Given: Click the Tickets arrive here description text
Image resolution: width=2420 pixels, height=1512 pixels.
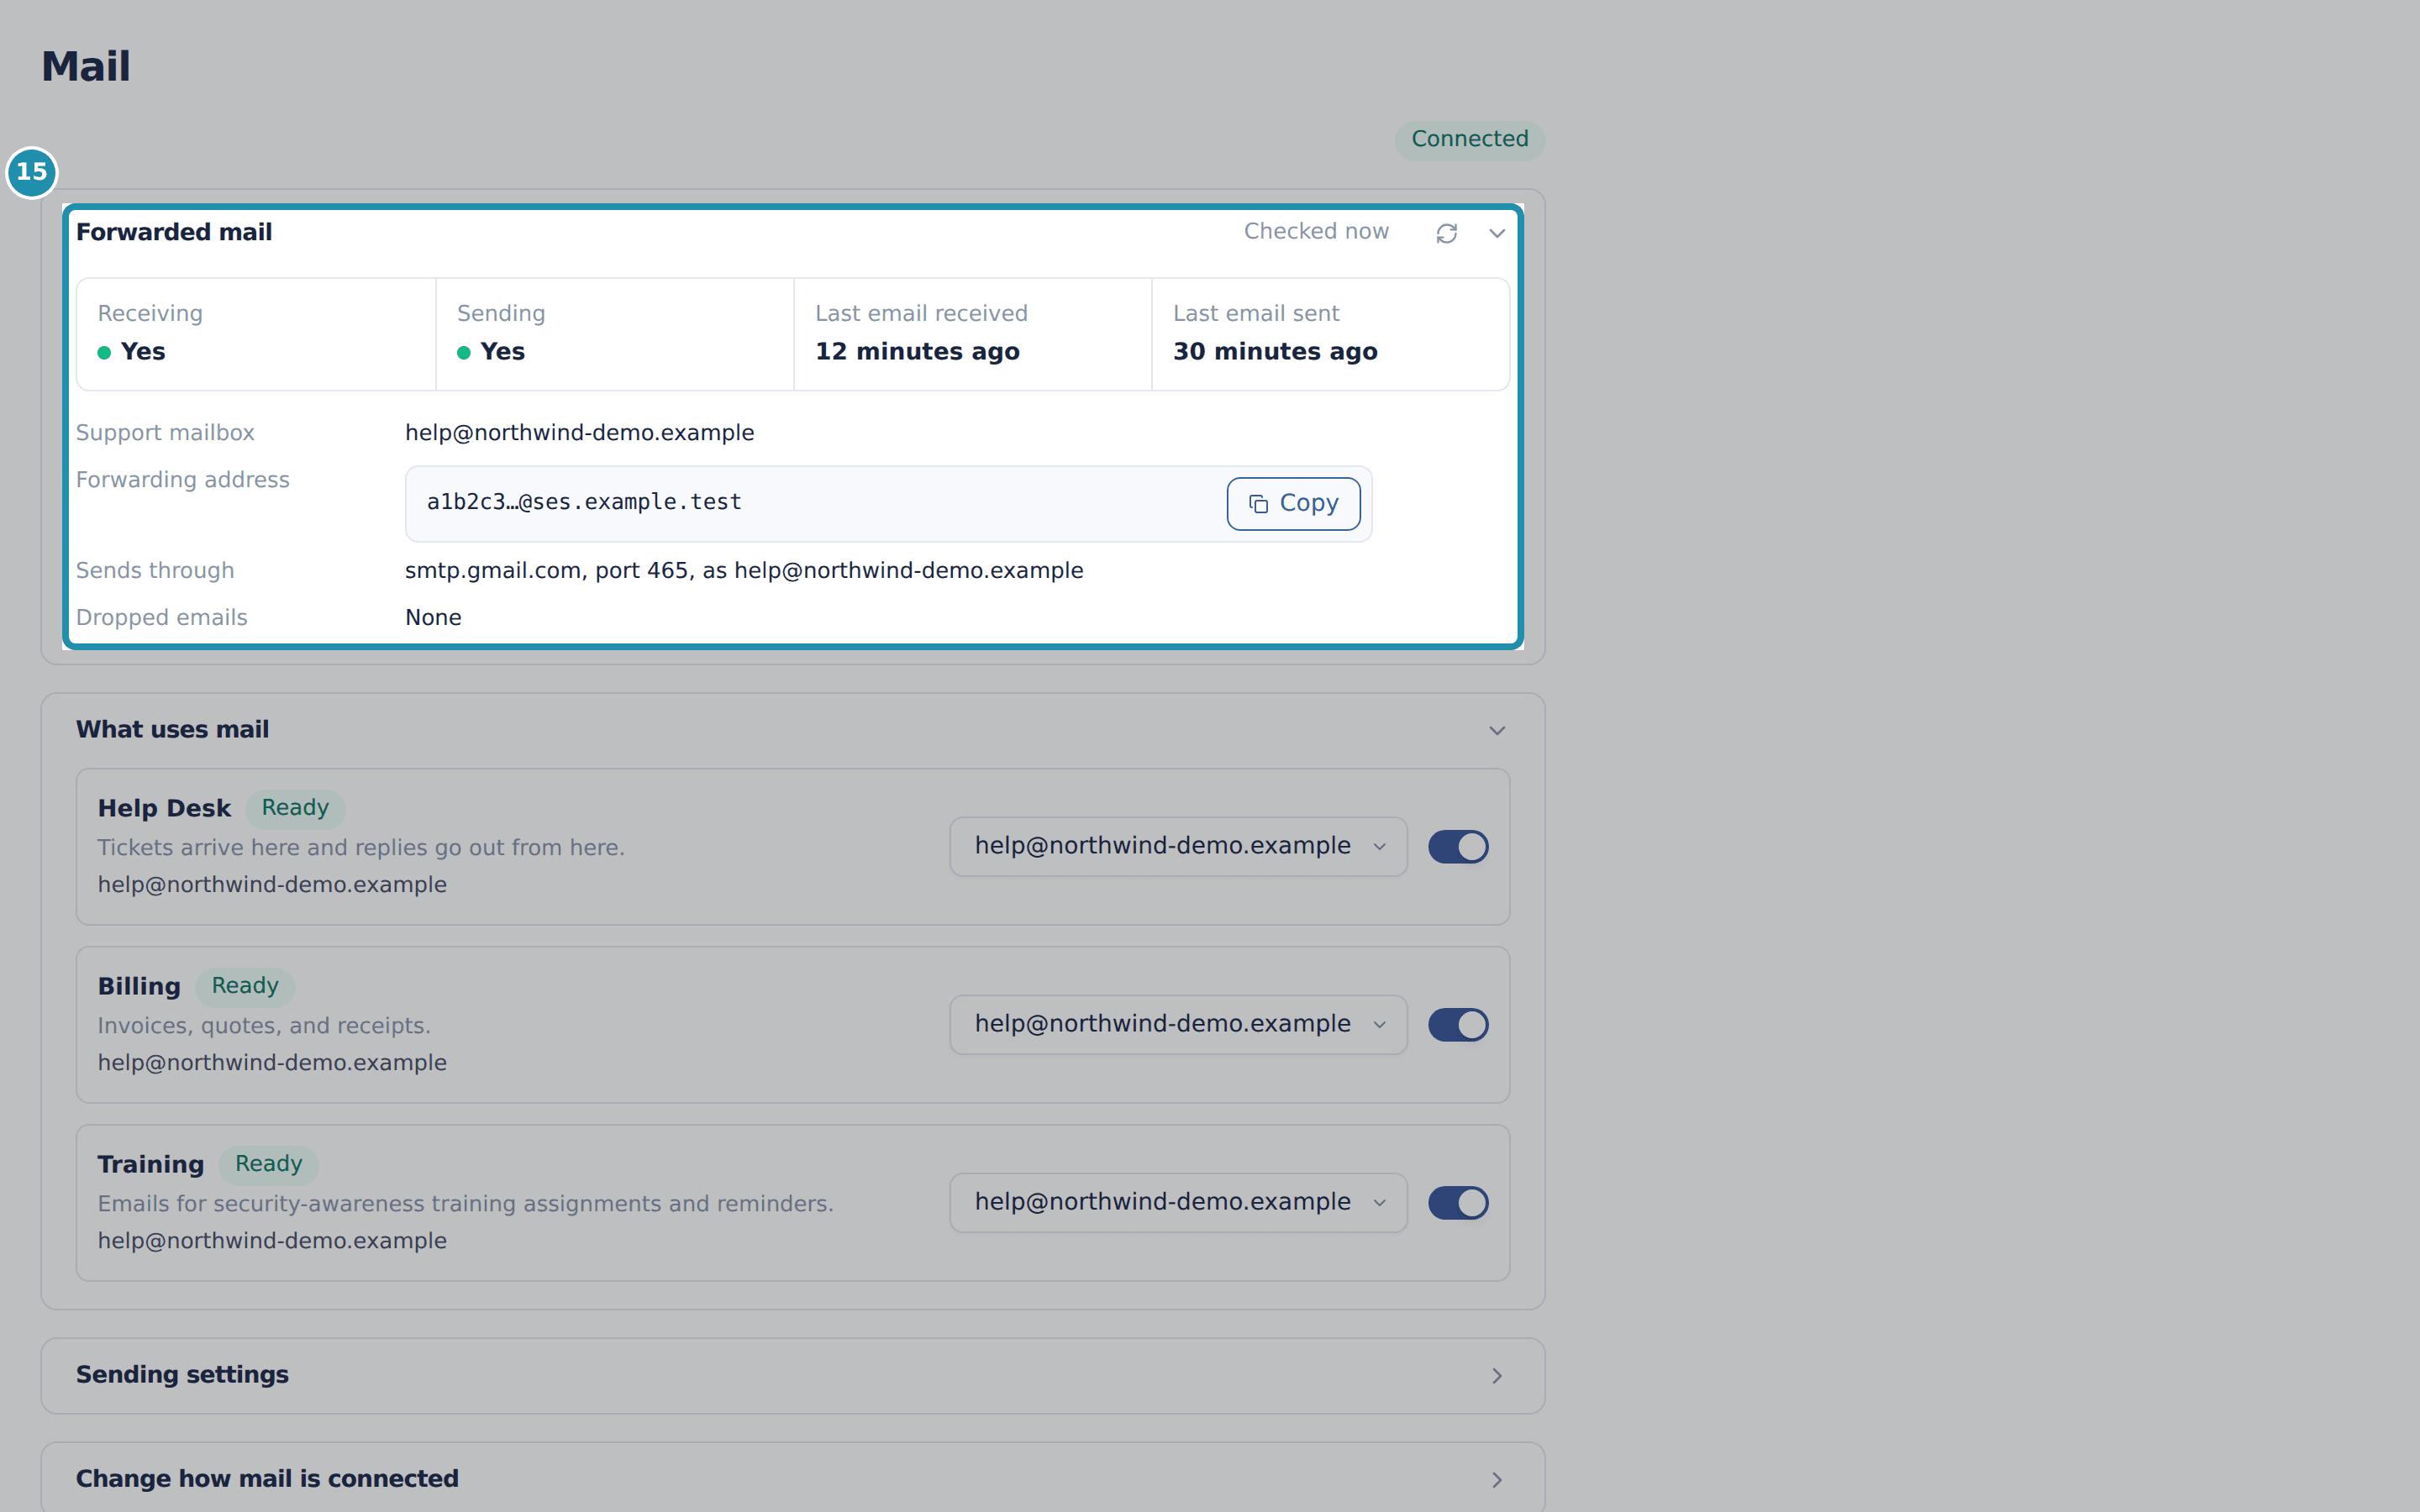Looking at the screenshot, I should click(361, 848).
